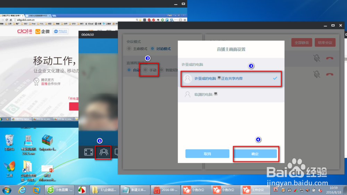Click the 直播主画面设置 dialog title

click(231, 49)
